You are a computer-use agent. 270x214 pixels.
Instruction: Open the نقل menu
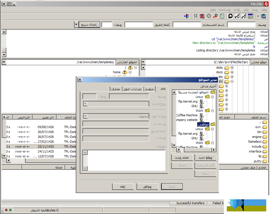(246, 9)
